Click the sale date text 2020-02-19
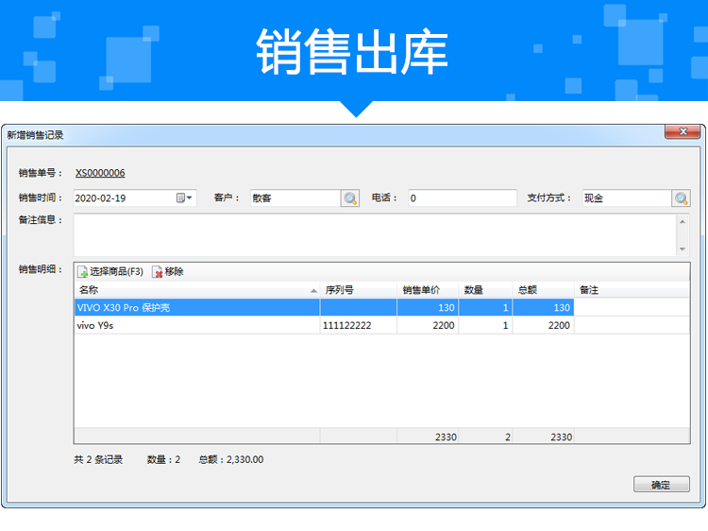The height and width of the screenshot is (531, 708). [100, 197]
